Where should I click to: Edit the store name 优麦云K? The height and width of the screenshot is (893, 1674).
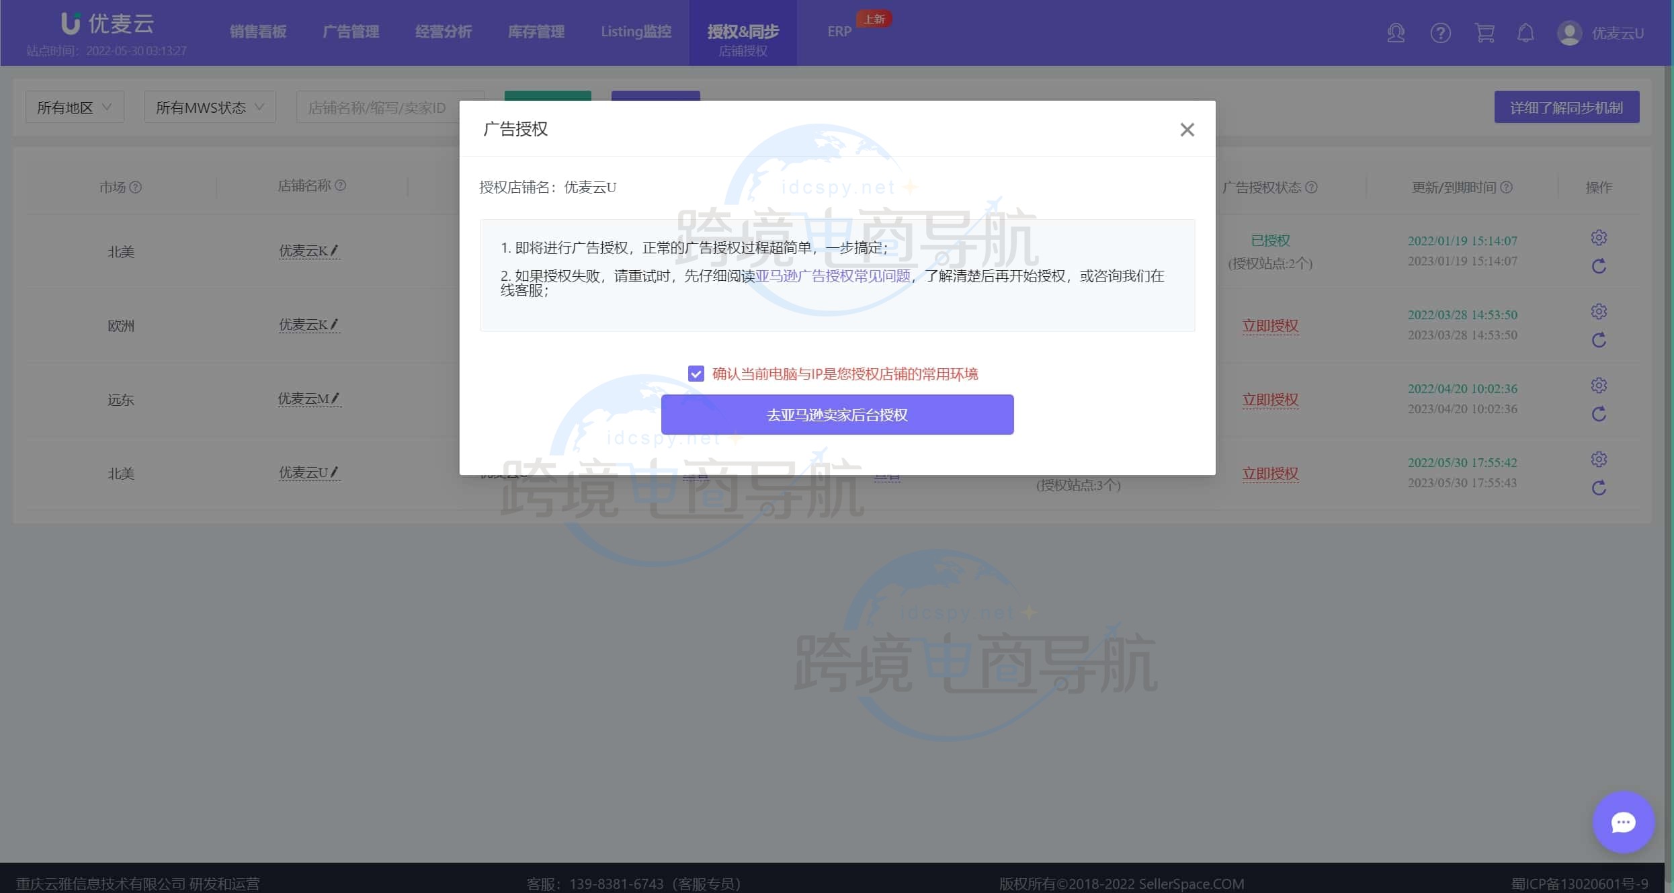click(335, 249)
